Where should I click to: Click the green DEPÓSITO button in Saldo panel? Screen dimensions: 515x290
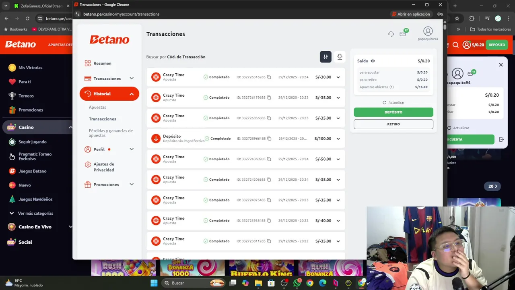[x=393, y=112]
